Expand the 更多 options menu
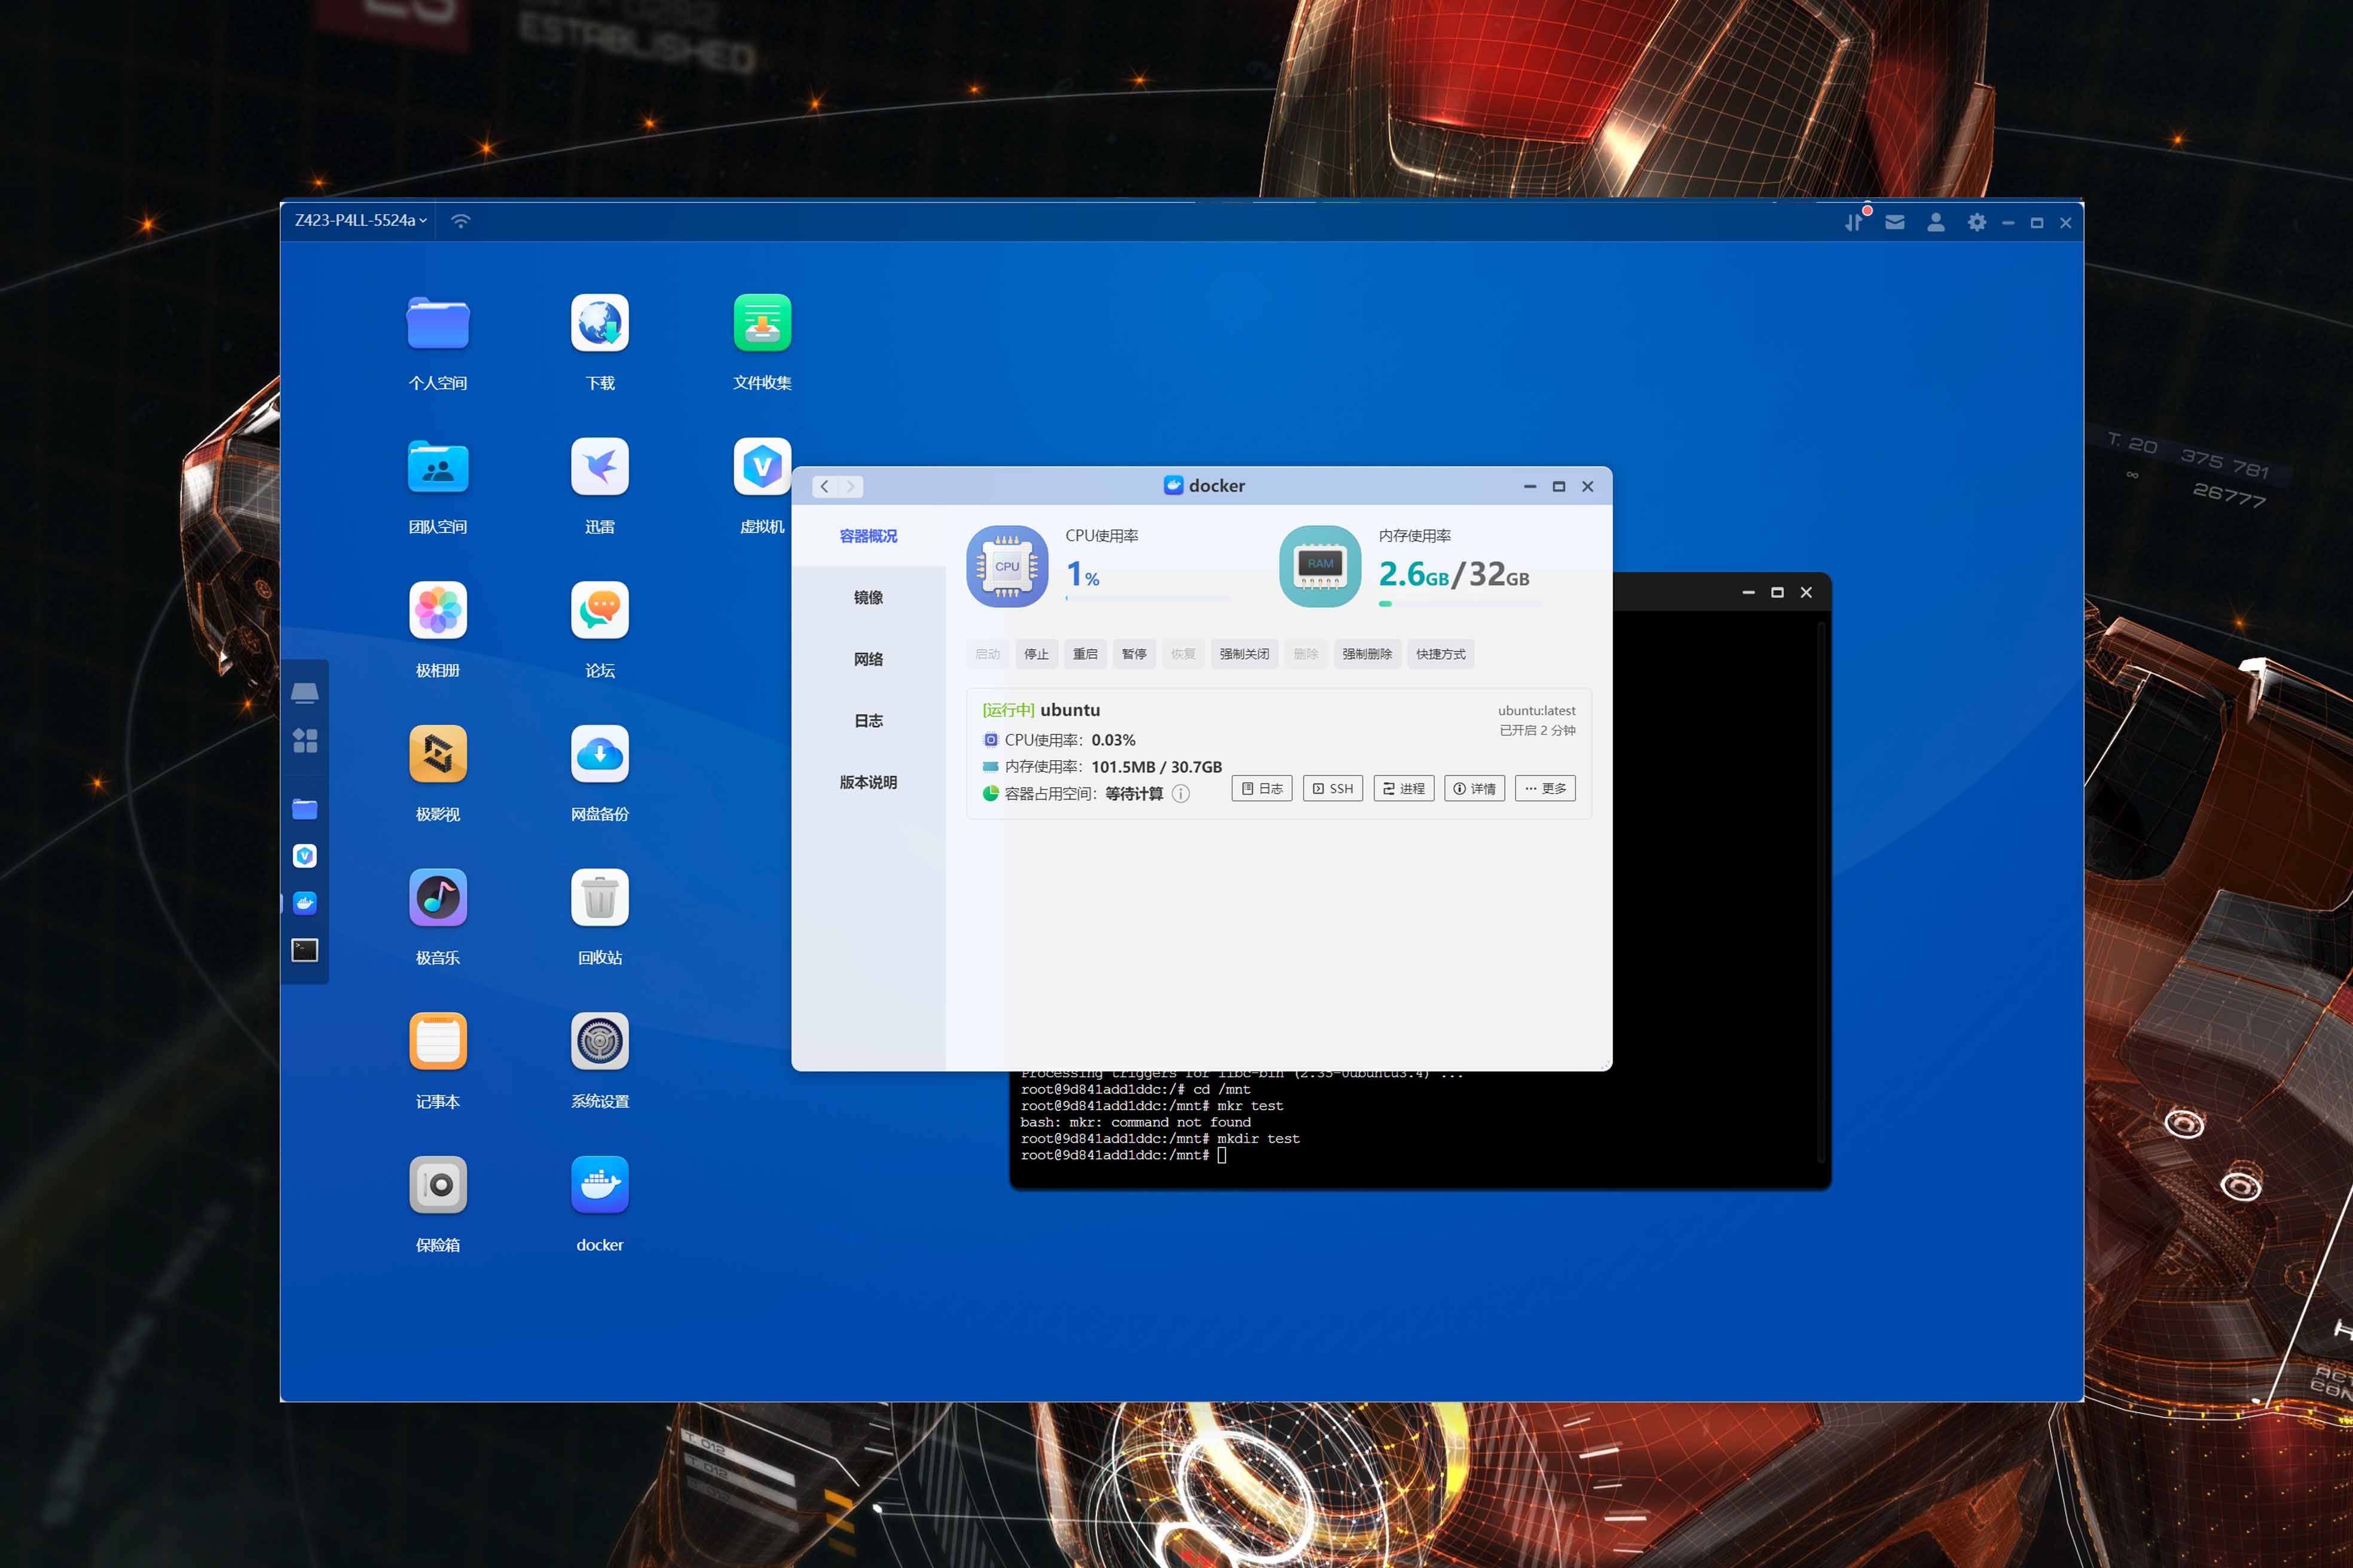 [1546, 788]
